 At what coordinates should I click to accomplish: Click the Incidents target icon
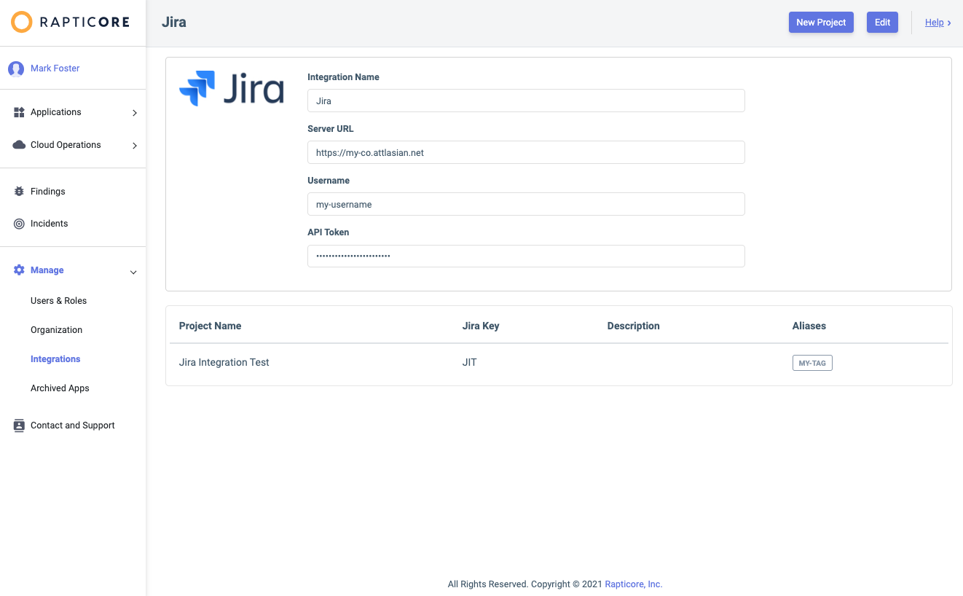pos(19,224)
